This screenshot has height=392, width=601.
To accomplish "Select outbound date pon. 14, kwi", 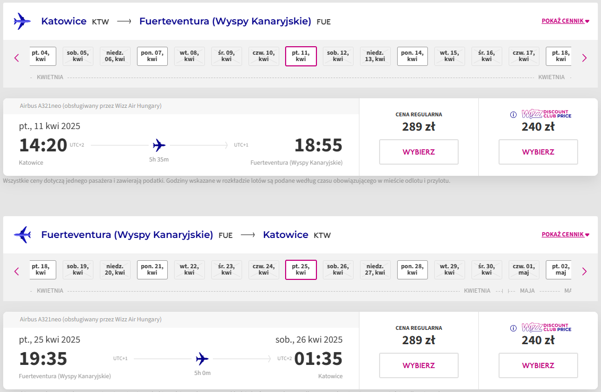I will point(413,56).
